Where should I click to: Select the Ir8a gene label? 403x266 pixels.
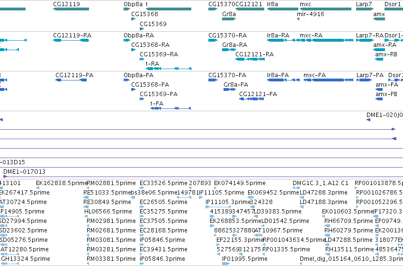pyautogui.click(x=272, y=4)
